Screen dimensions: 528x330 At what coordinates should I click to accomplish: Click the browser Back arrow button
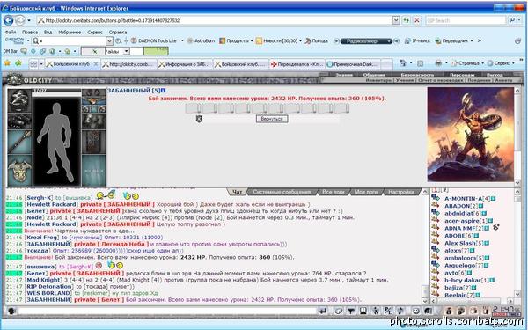click(9, 20)
